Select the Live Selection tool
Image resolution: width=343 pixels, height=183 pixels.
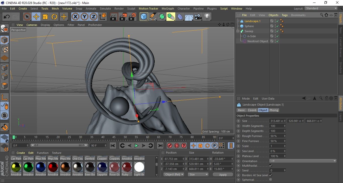(27, 17)
